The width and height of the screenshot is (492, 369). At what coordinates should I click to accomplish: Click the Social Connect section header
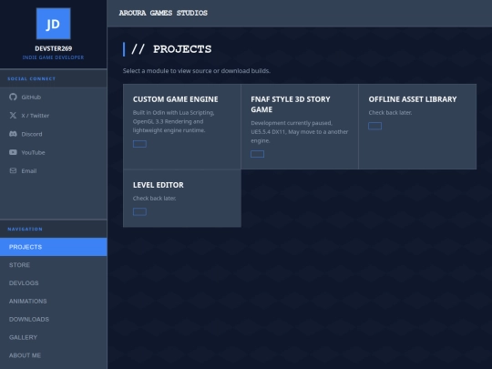(x=31, y=78)
